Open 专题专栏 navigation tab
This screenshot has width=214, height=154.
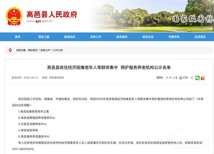pos(174,37)
